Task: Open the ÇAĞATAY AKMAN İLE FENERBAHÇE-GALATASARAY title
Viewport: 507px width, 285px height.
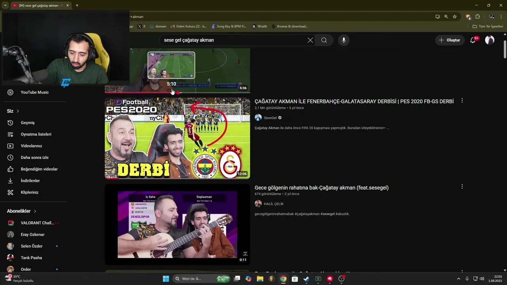Action: [354, 101]
